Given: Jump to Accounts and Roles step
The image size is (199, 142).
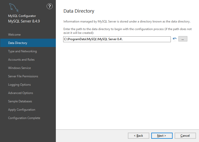Looking at the screenshot, I should 21,60.
